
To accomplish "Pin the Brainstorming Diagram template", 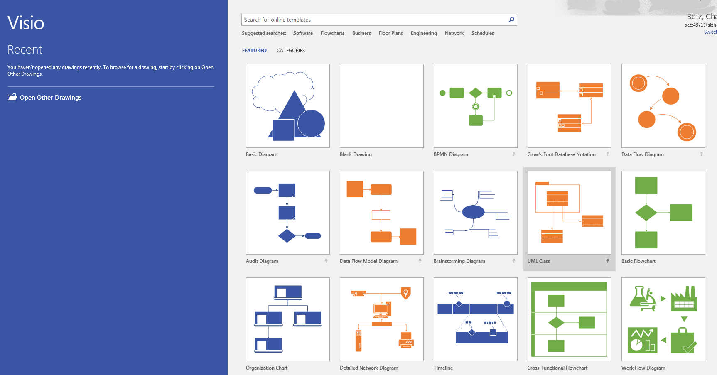I will tap(514, 261).
